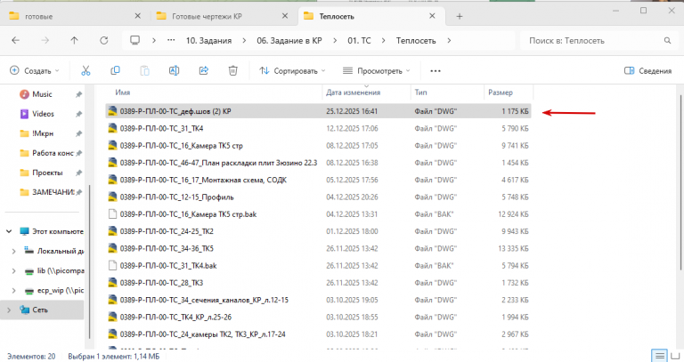Select file 0389-Р-ПЛ-00-ТС_24-25_ТК2

pyautogui.click(x=318, y=231)
